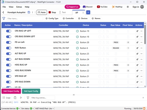
Task: Close the logs panel
Action: [143, 98]
